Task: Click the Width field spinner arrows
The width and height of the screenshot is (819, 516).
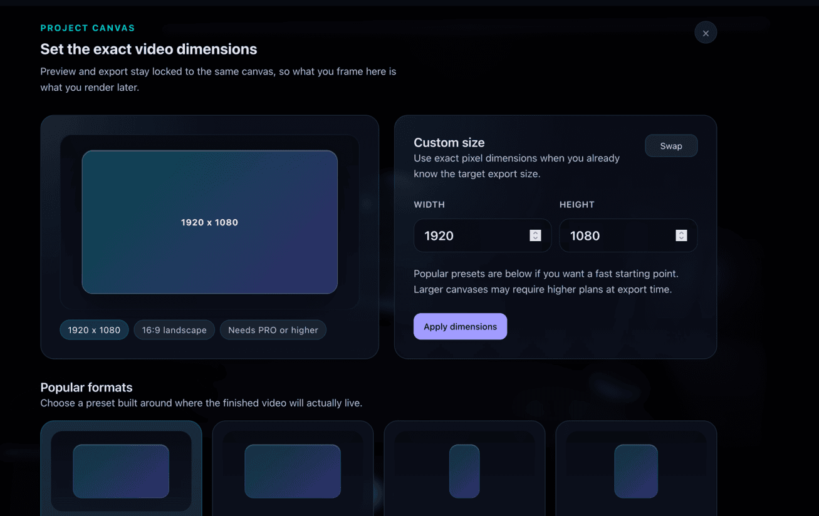Action: (535, 235)
